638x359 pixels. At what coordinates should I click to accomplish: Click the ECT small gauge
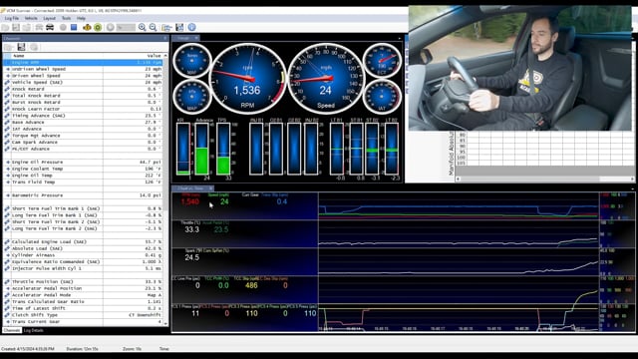pos(382,61)
